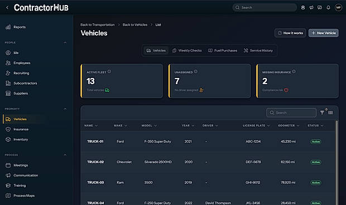
Task: Click the 78,920 mi odometer value
Action: [x=288, y=182]
